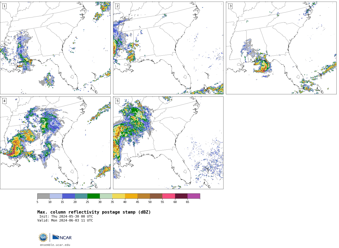Click the NCAR logo
The image size is (339, 248).
62,237
